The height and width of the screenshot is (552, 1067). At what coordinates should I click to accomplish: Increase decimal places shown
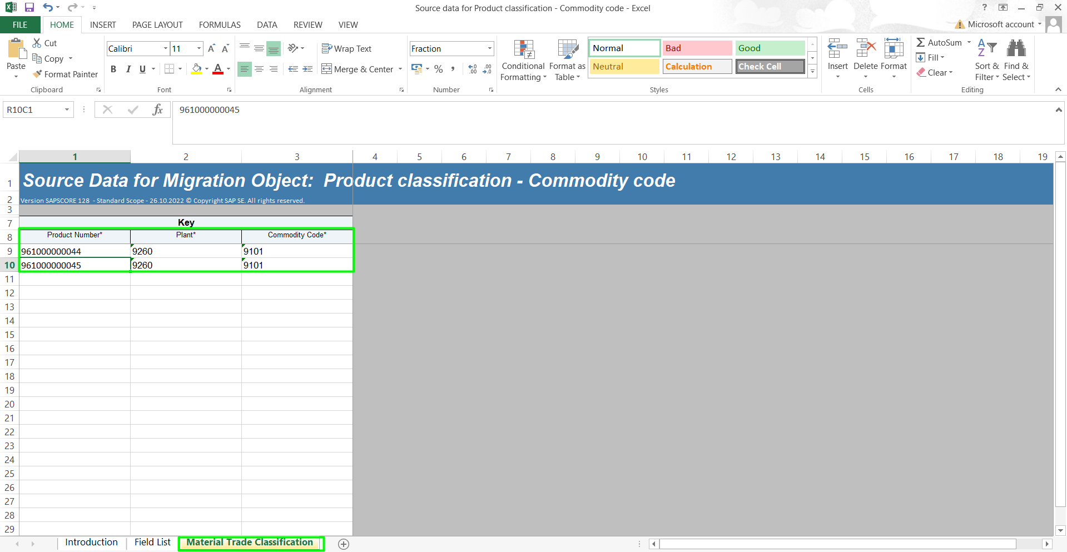(473, 69)
